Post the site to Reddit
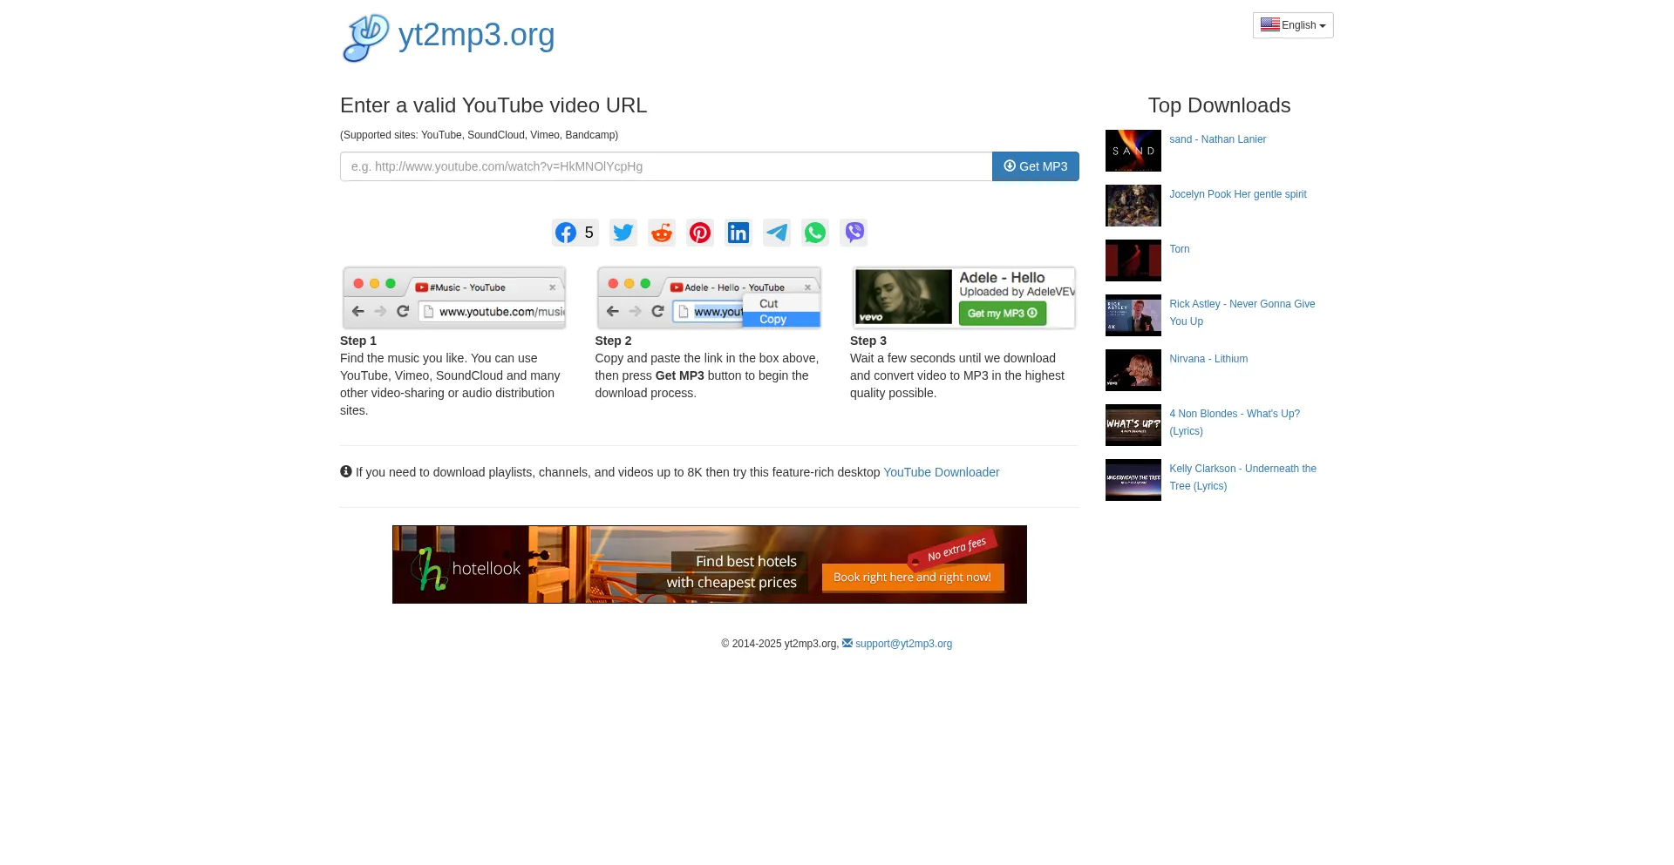 click(661, 233)
